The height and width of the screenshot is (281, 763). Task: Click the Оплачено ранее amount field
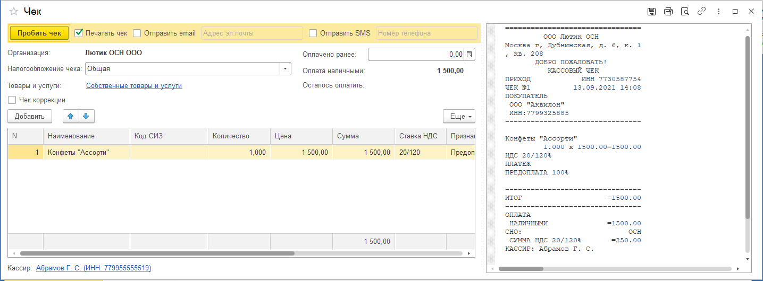[x=416, y=54]
